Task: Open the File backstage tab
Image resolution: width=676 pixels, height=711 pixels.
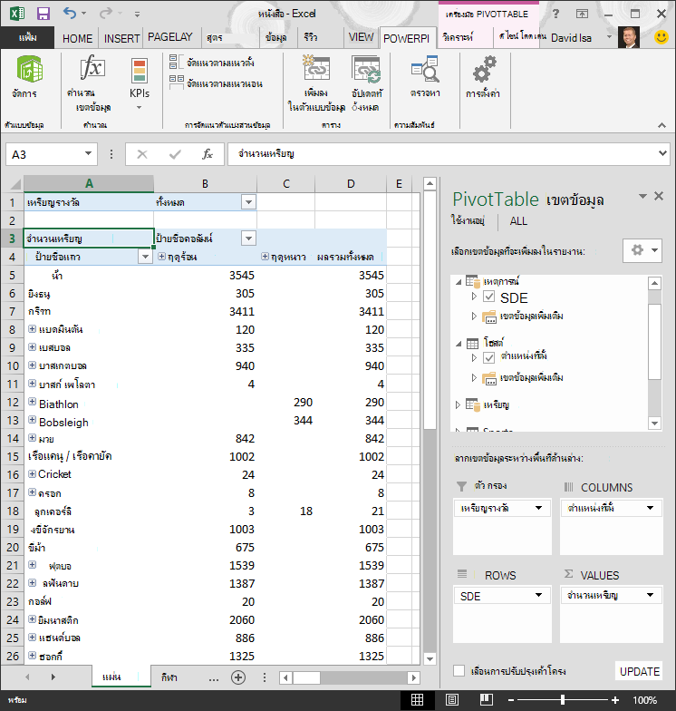Action: point(27,38)
